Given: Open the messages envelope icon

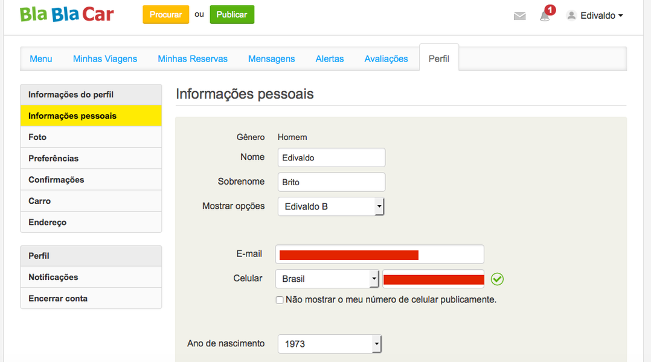Looking at the screenshot, I should 519,16.
